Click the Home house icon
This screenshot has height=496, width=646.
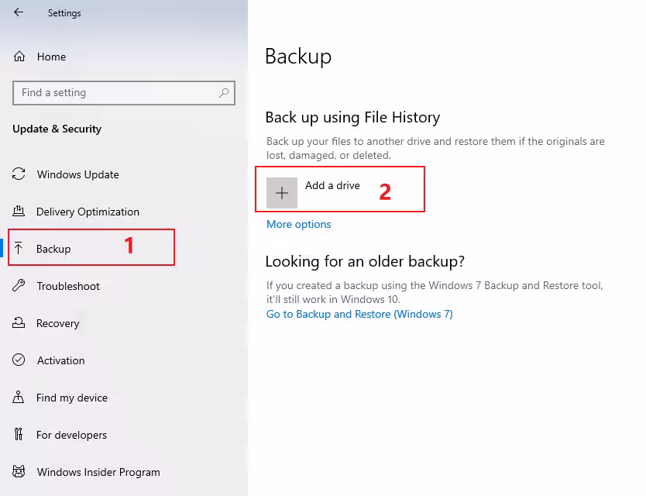[x=19, y=57]
